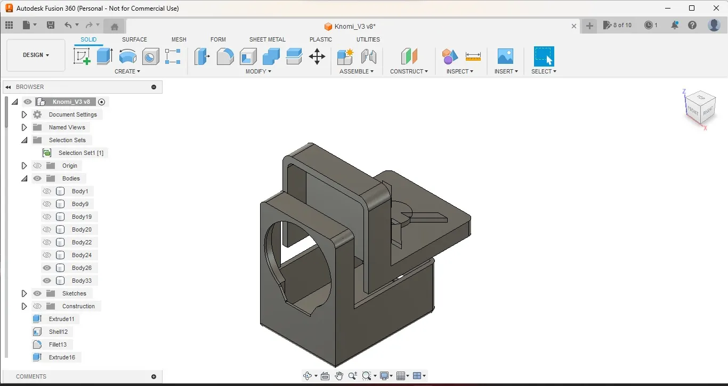Click the CONSTRUCT menu label
728x386 pixels.
point(409,71)
